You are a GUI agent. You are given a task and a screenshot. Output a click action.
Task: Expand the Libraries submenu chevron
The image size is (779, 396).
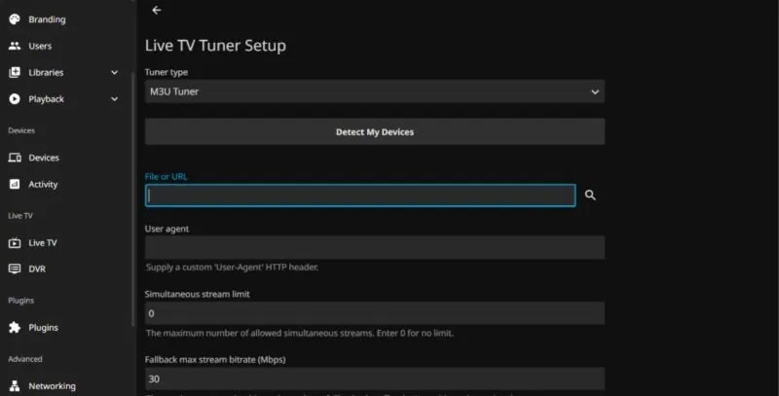[115, 72]
